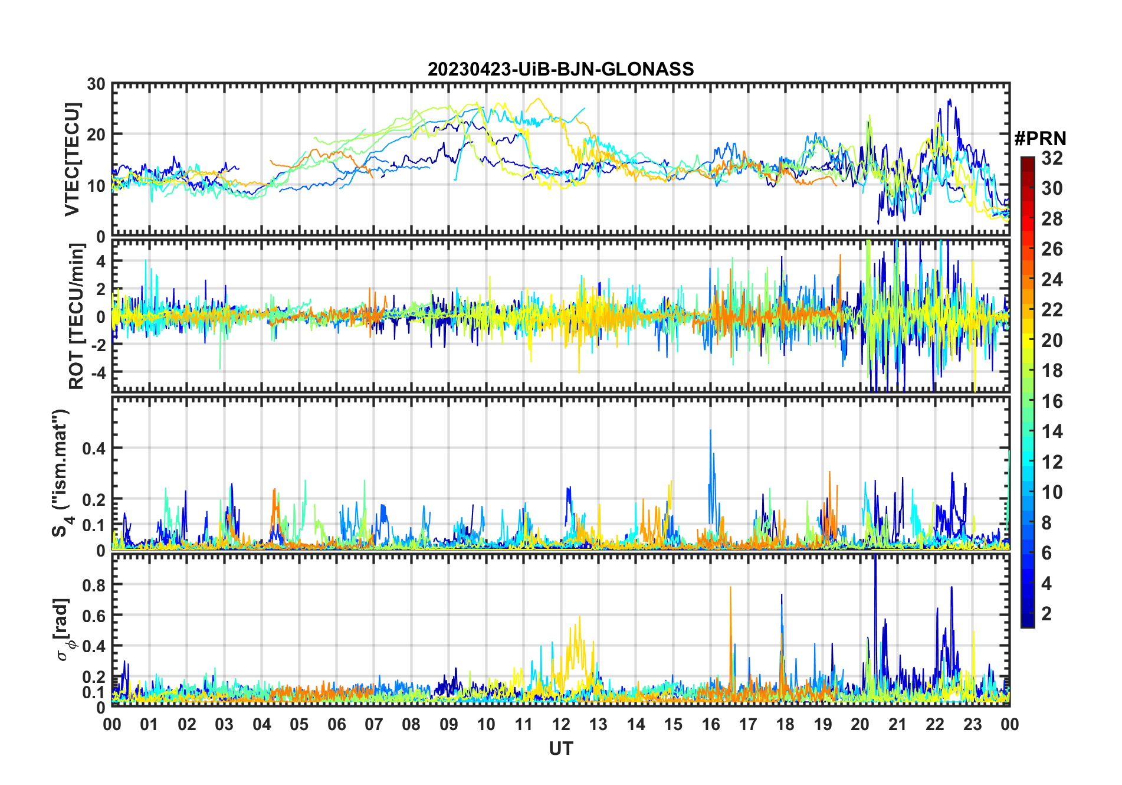Pick the colorbar tick label 16

click(x=1052, y=401)
